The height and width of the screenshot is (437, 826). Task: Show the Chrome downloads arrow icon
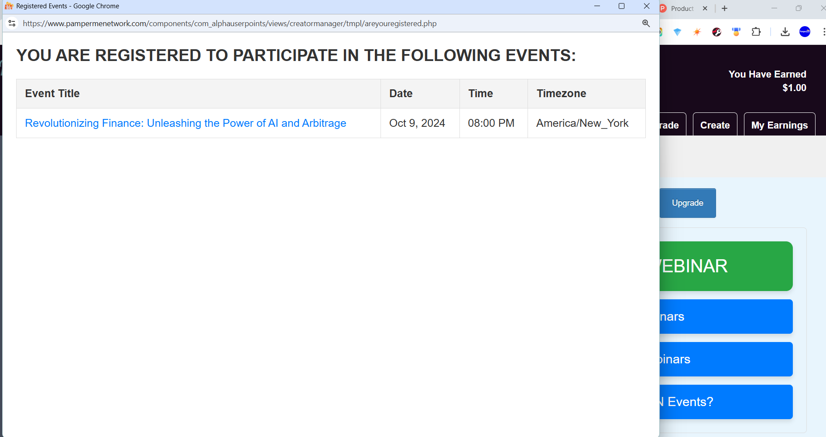point(785,32)
